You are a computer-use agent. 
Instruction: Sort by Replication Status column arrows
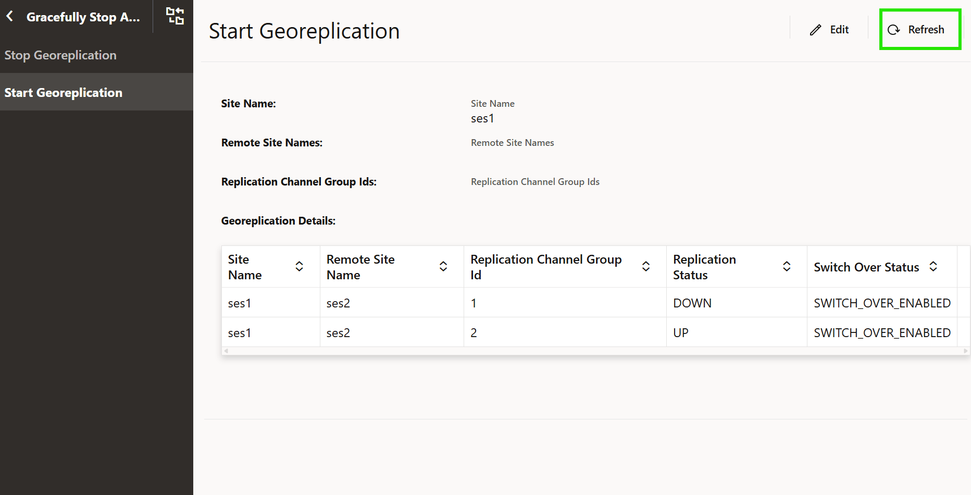click(x=787, y=267)
